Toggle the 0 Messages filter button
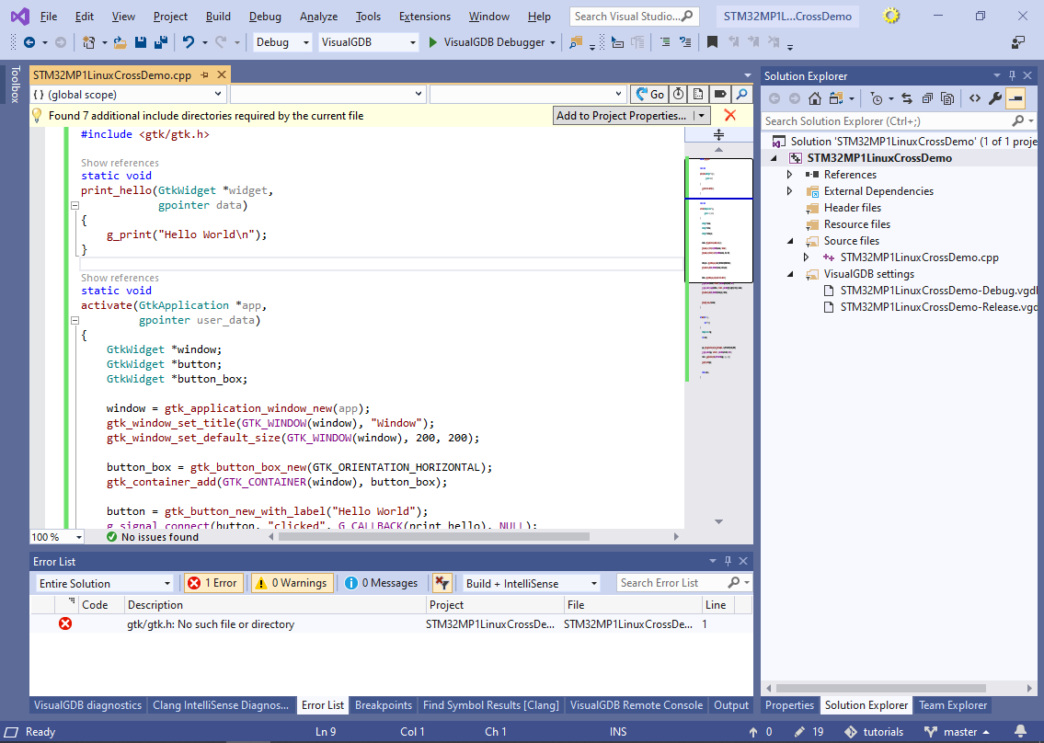 tap(382, 583)
